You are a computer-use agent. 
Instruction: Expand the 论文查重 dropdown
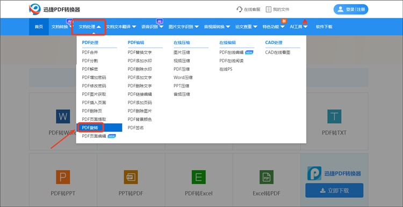pyautogui.click(x=247, y=27)
